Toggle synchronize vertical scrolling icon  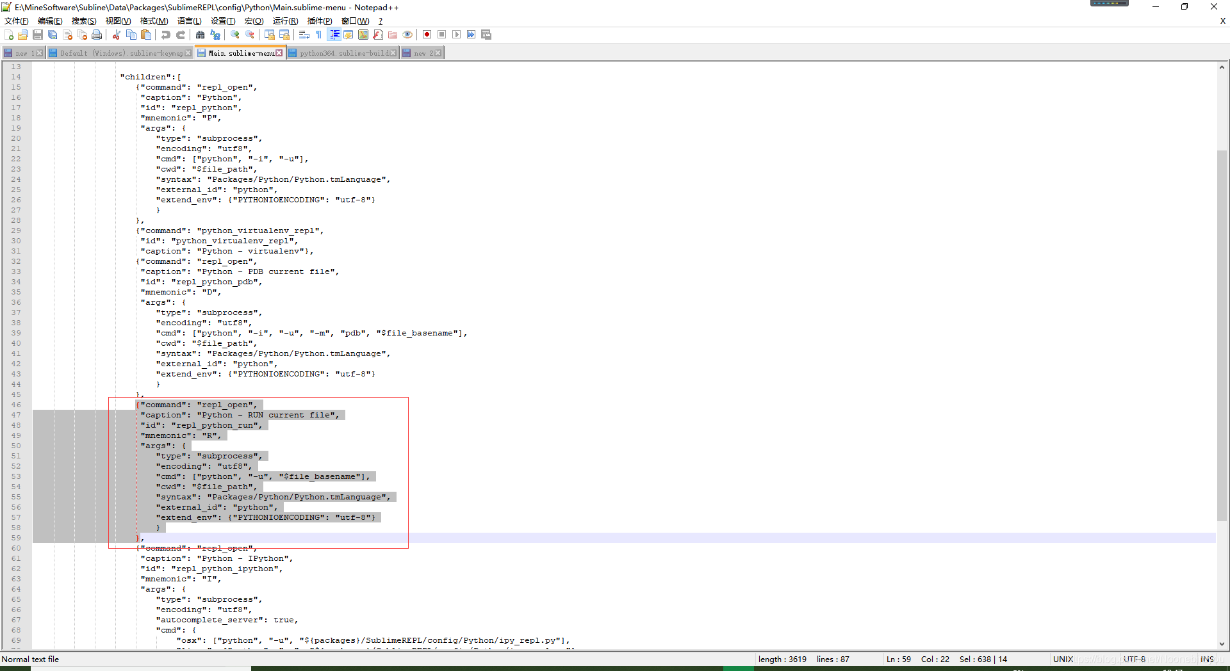(270, 35)
